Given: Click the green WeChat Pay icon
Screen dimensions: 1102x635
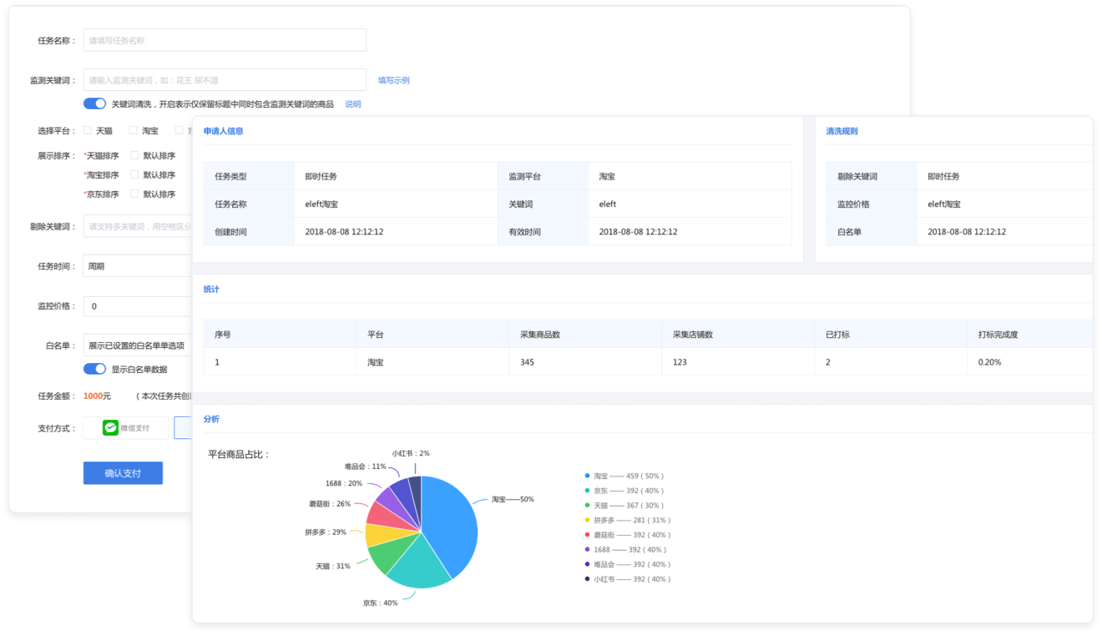Looking at the screenshot, I should point(111,428).
